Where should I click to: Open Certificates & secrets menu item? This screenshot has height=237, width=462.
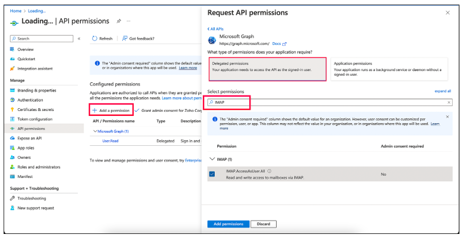(35, 109)
